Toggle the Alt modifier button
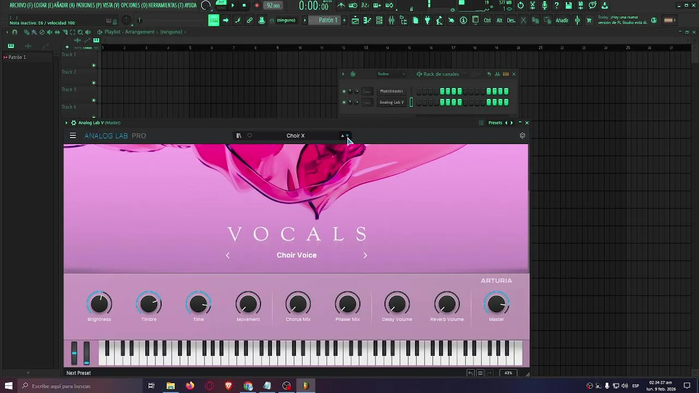 click(499, 20)
